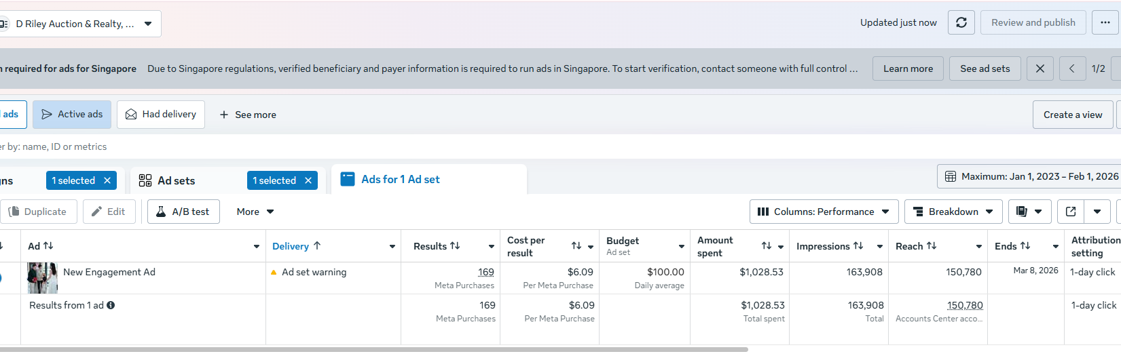Click the refresh data icon
Screen dimensions: 1121x356
(961, 22)
